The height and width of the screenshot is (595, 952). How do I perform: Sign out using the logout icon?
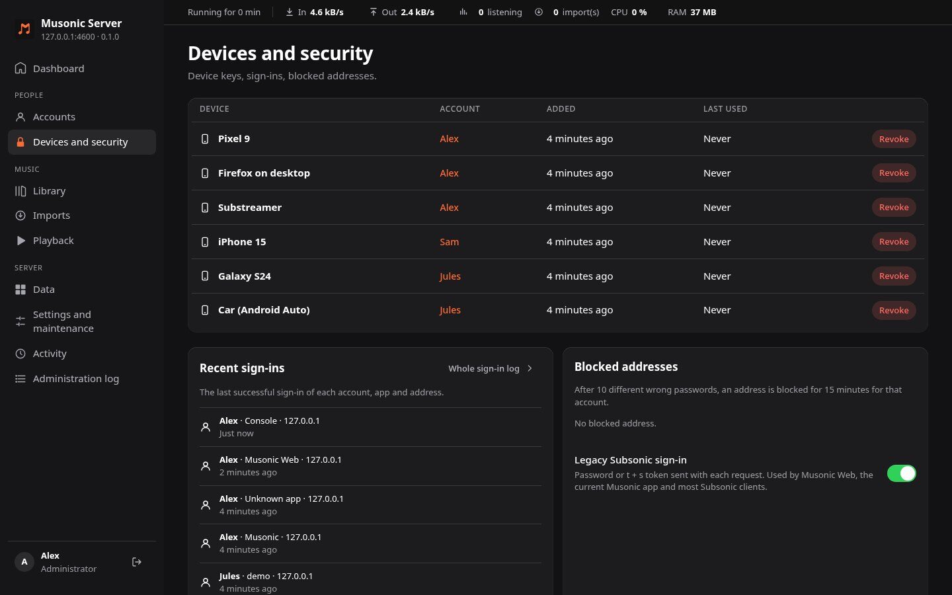[137, 562]
